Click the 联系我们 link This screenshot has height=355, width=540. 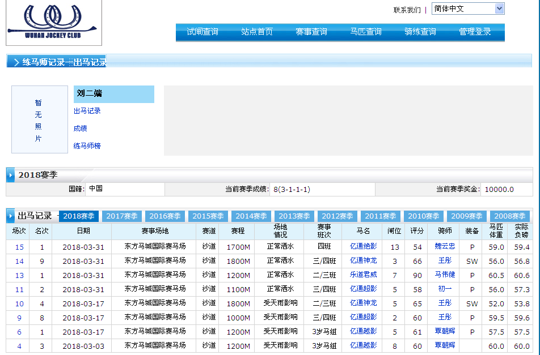point(407,10)
